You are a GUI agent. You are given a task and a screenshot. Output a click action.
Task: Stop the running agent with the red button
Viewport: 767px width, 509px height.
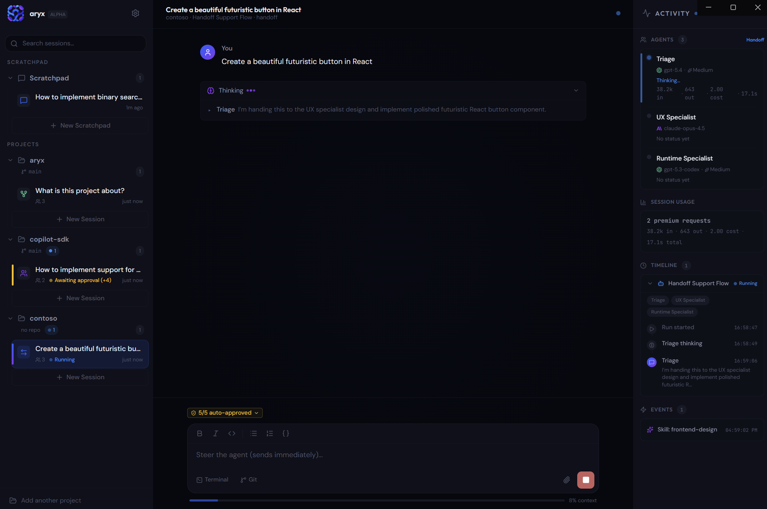pos(585,480)
